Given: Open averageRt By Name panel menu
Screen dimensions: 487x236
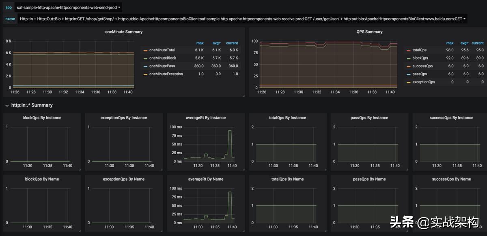Looking at the screenshot, I should point(206,179).
